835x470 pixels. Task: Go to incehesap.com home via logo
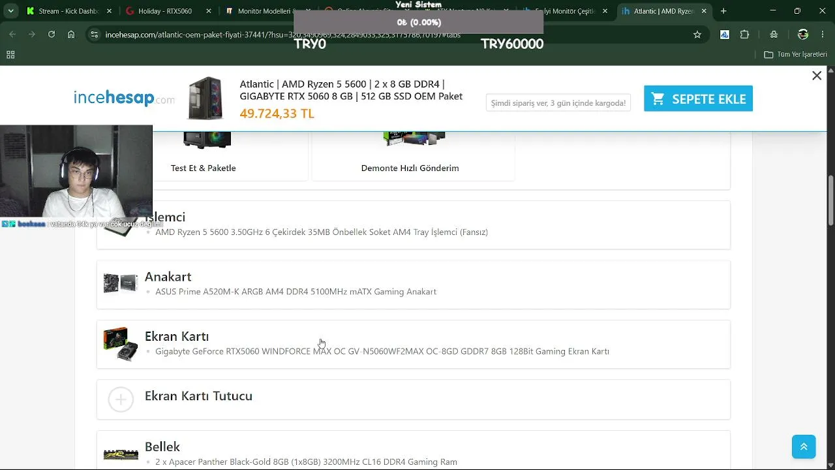coord(124,99)
